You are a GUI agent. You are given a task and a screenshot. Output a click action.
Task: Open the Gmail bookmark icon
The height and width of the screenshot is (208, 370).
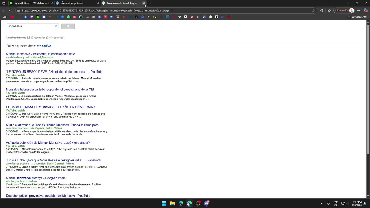click(x=50, y=17)
